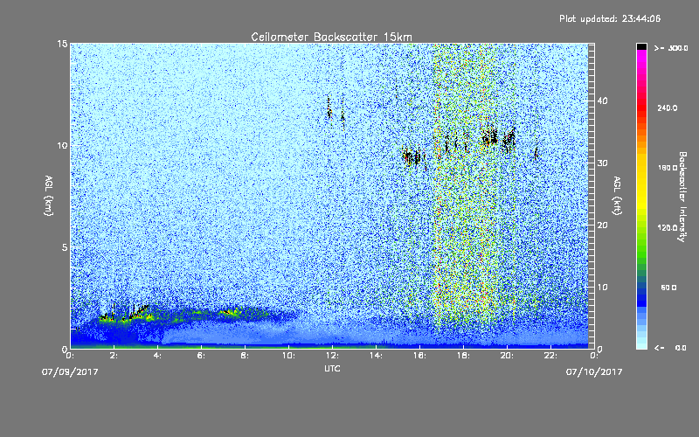Click the '40' kft right-axis tick label
Screen dimensions: 699x437
click(602, 101)
